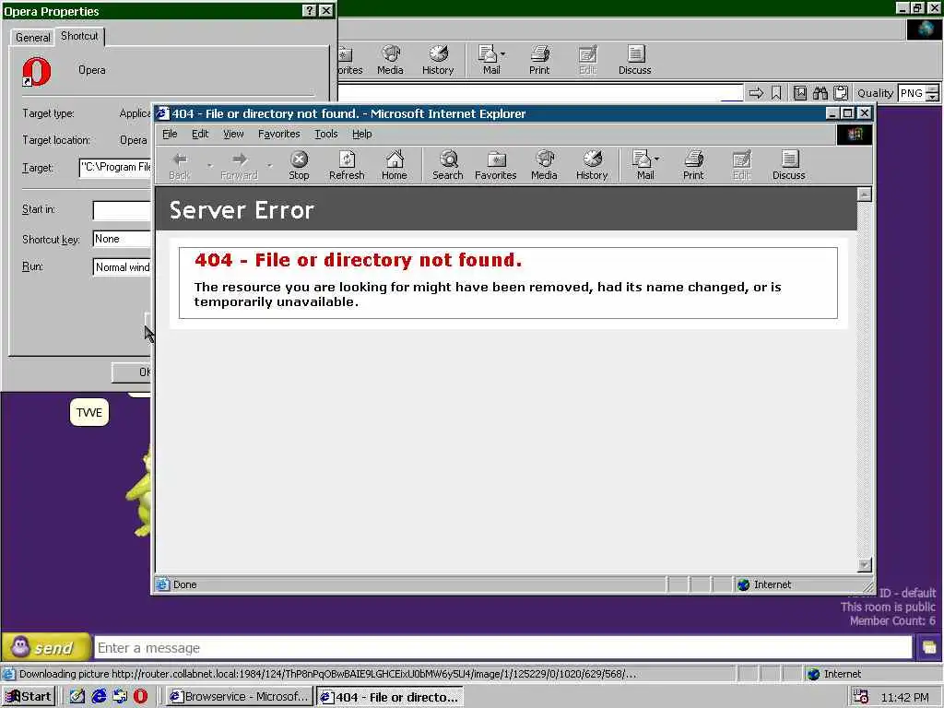Click Back arrow in the 404 Internet Explorer toolbar

[180, 165]
